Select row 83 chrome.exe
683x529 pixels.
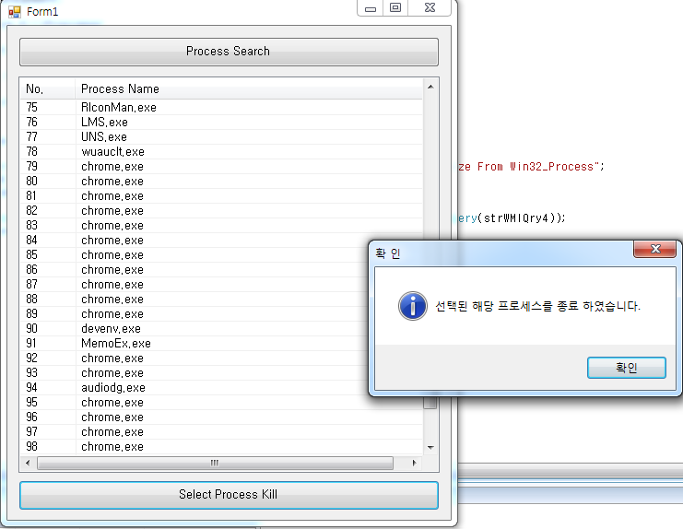pyautogui.click(x=221, y=226)
